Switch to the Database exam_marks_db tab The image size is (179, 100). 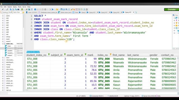tap(48, 12)
